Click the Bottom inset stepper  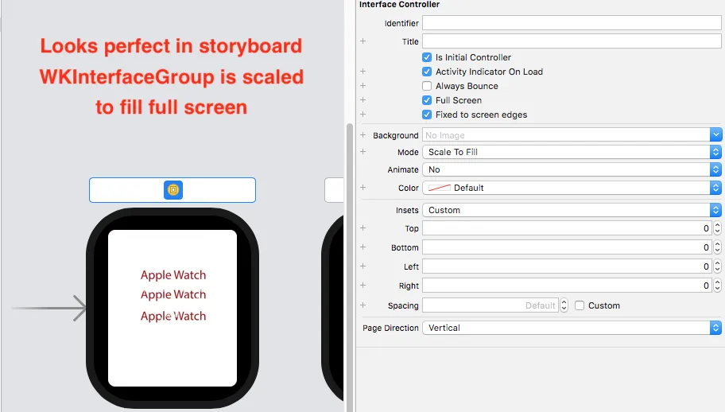tap(717, 247)
